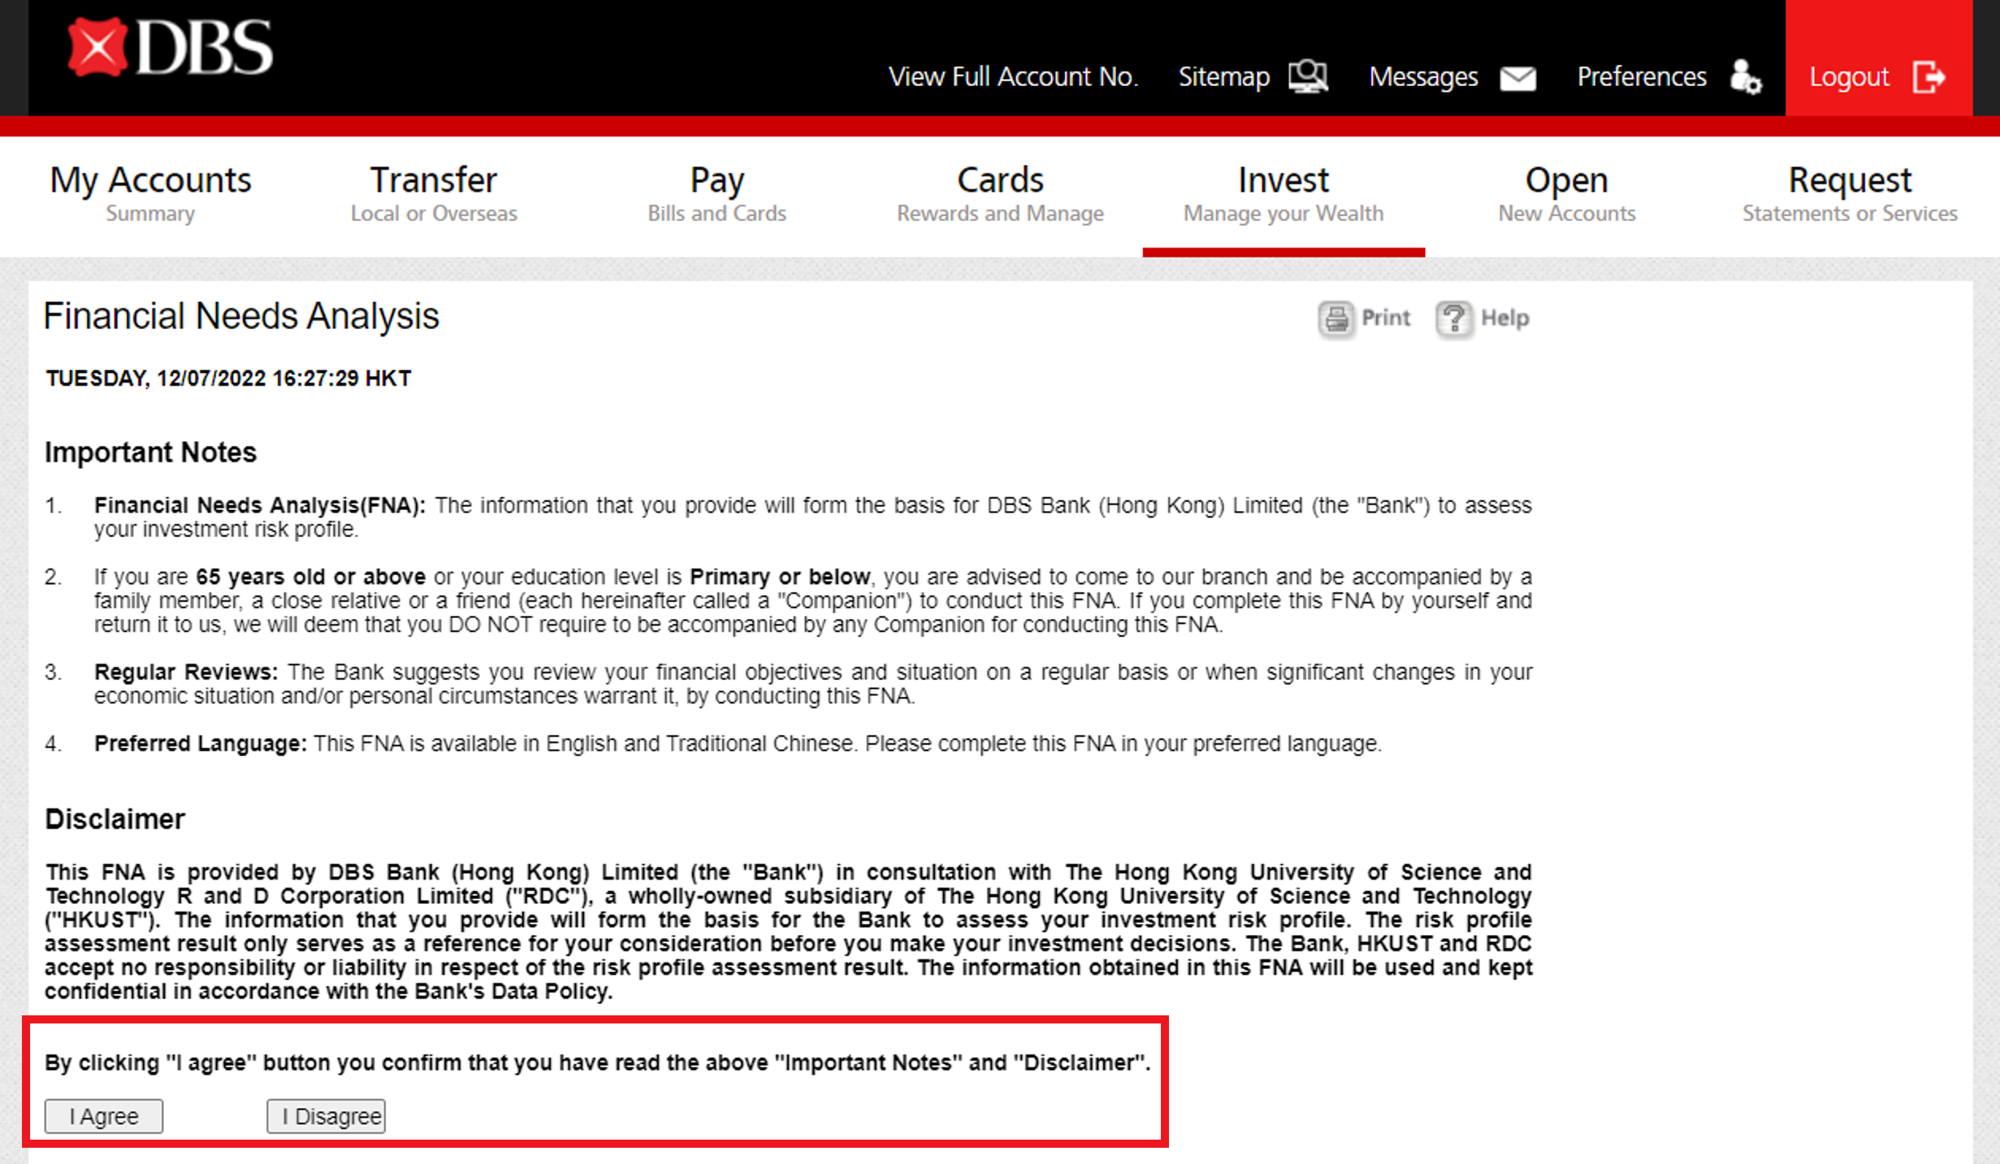Go to Transfer Local or Overseas

(433, 193)
